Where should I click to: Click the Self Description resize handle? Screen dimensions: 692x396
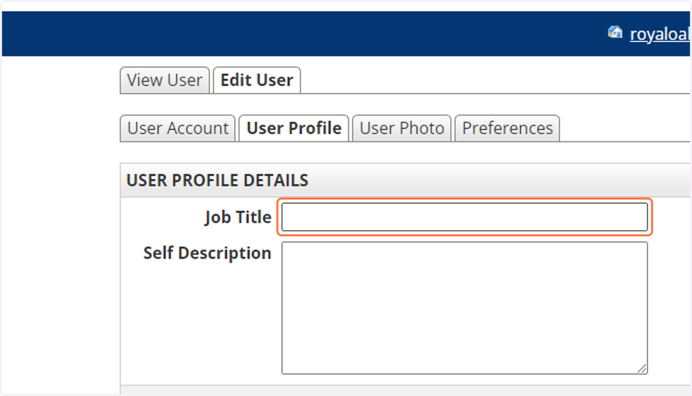coord(642,369)
